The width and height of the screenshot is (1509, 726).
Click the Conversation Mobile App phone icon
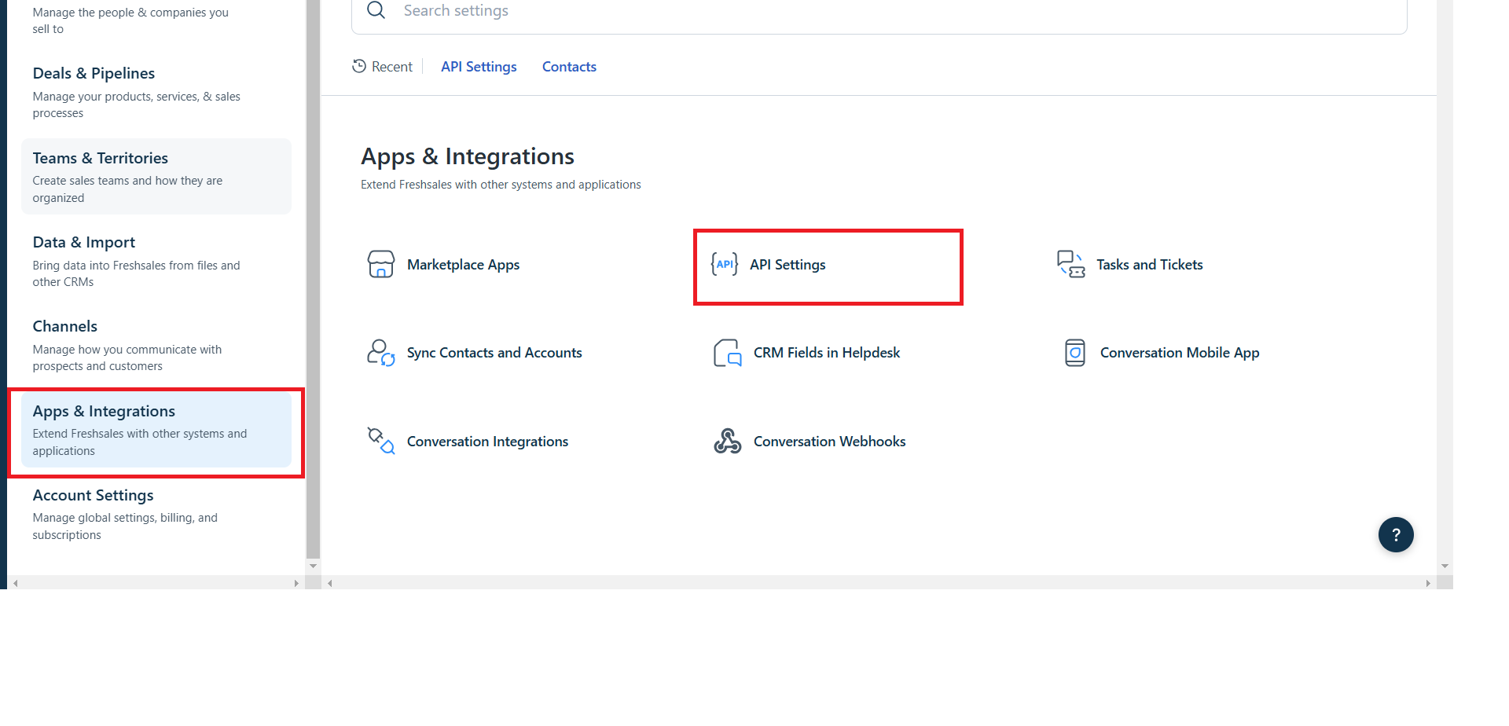pyautogui.click(x=1074, y=353)
